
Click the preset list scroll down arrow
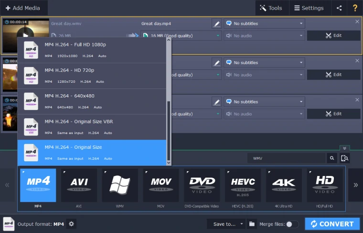(169, 163)
